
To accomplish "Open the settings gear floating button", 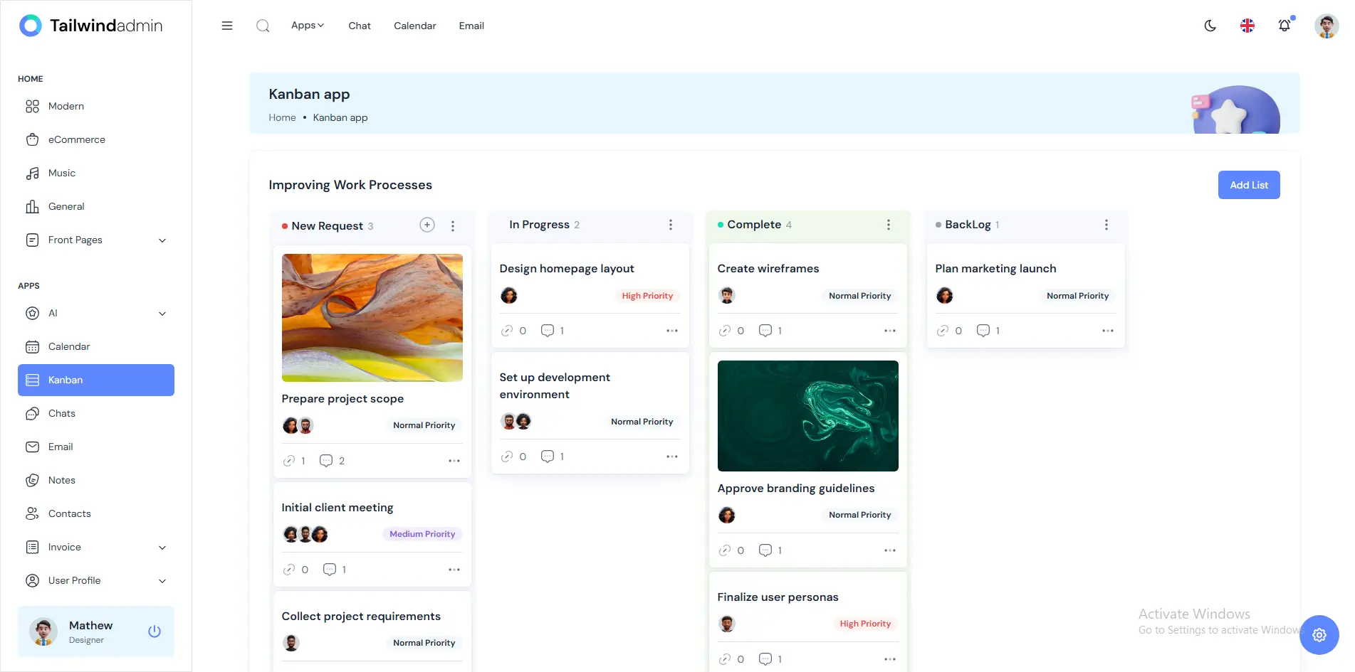I will coord(1319,635).
